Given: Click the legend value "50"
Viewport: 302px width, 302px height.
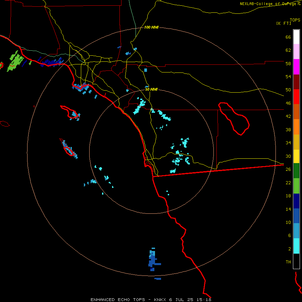Looking at the screenshot, I should click(288, 90).
